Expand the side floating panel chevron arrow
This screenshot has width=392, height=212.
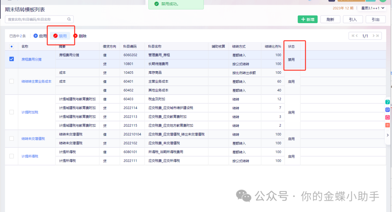coord(388,135)
